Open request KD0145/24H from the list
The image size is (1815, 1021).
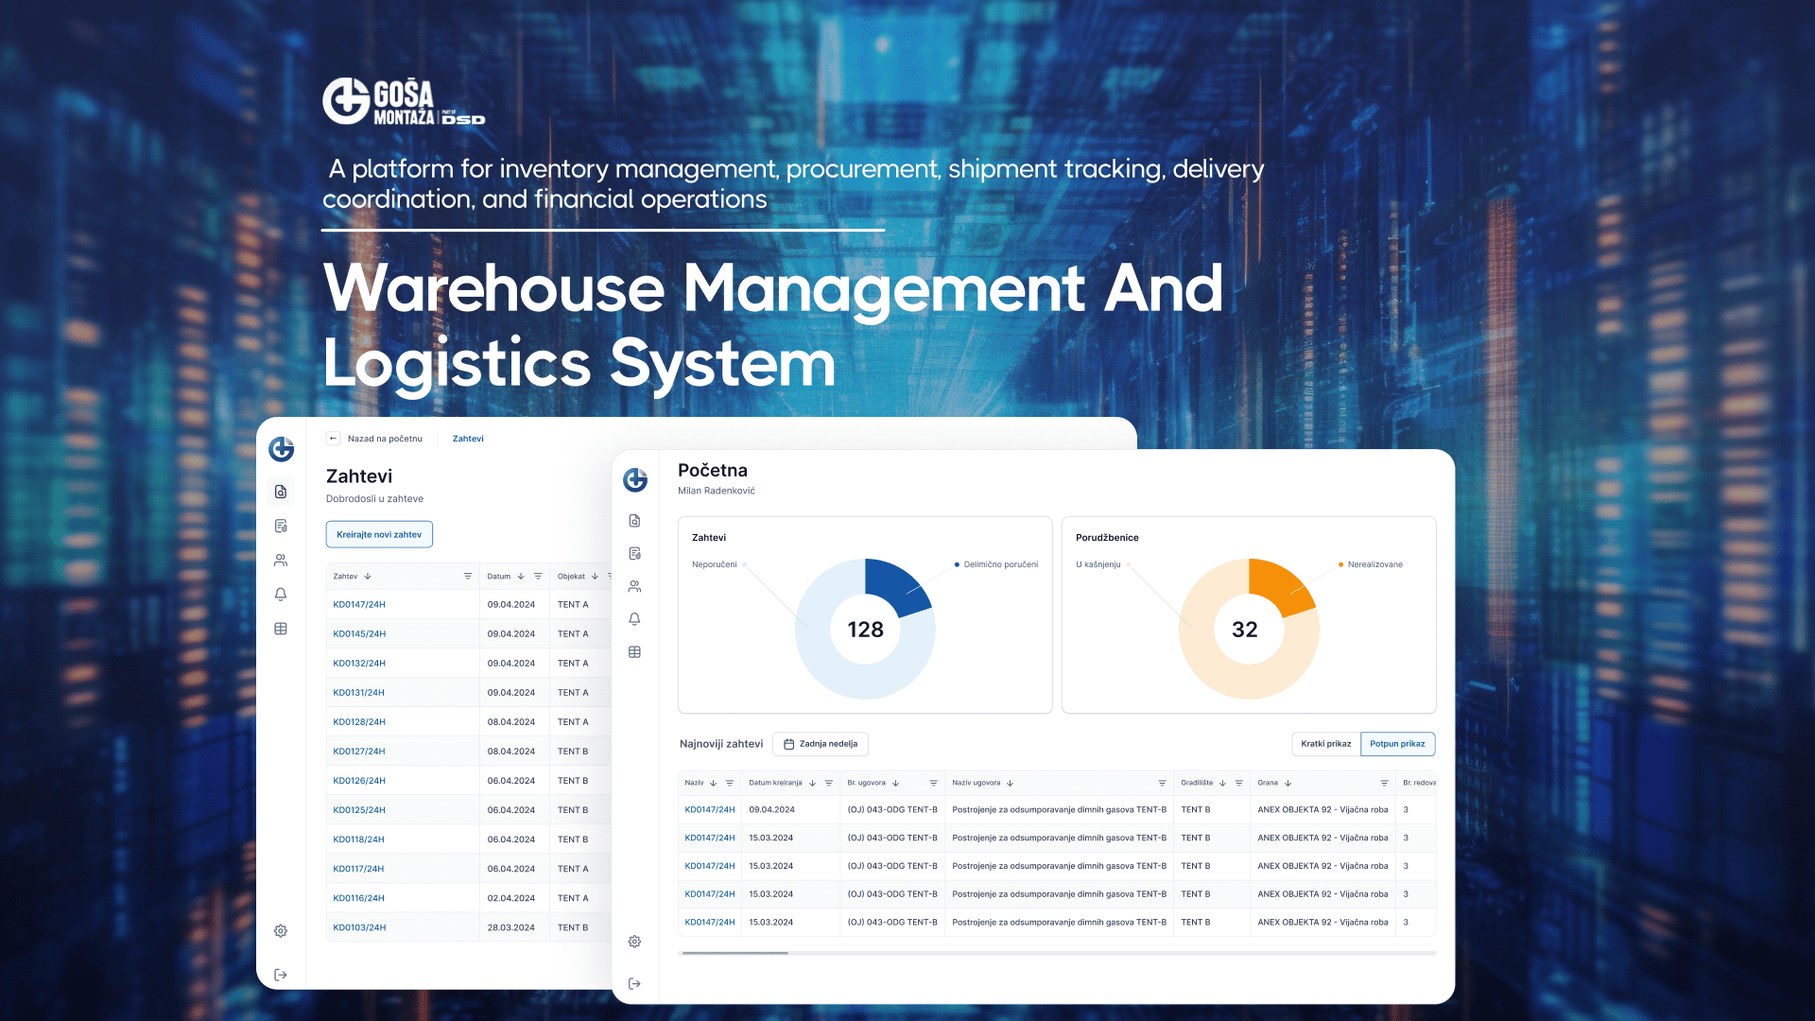click(359, 633)
